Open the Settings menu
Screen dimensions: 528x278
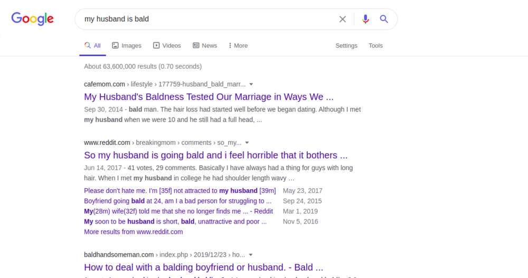[346, 45]
